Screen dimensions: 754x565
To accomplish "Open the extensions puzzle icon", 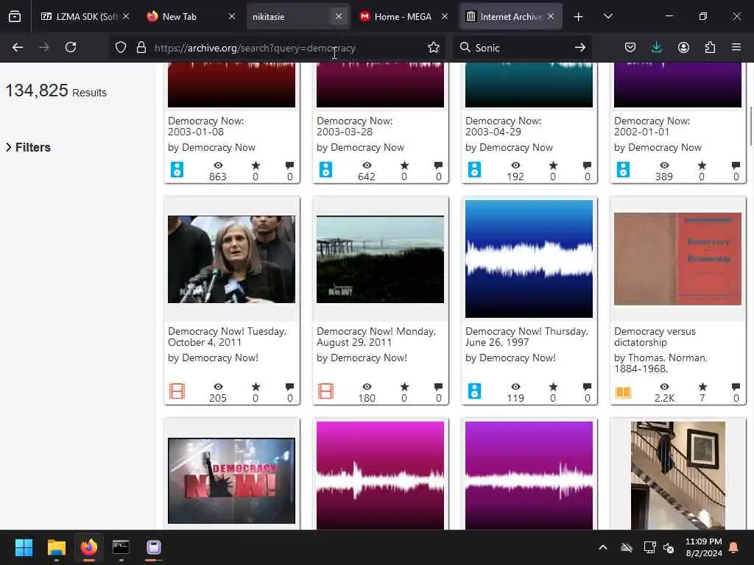I will 710,48.
